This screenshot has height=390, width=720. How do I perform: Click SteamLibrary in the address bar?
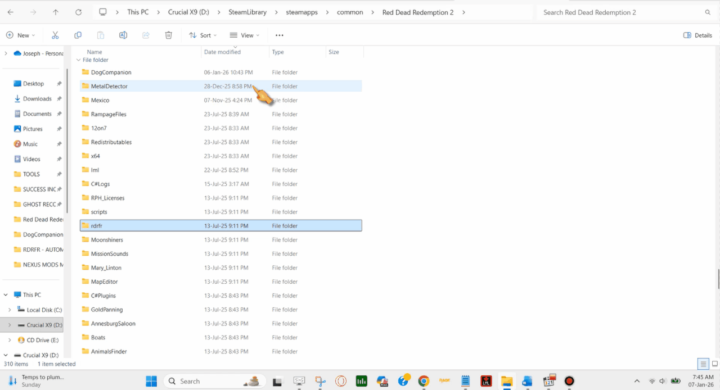[247, 12]
